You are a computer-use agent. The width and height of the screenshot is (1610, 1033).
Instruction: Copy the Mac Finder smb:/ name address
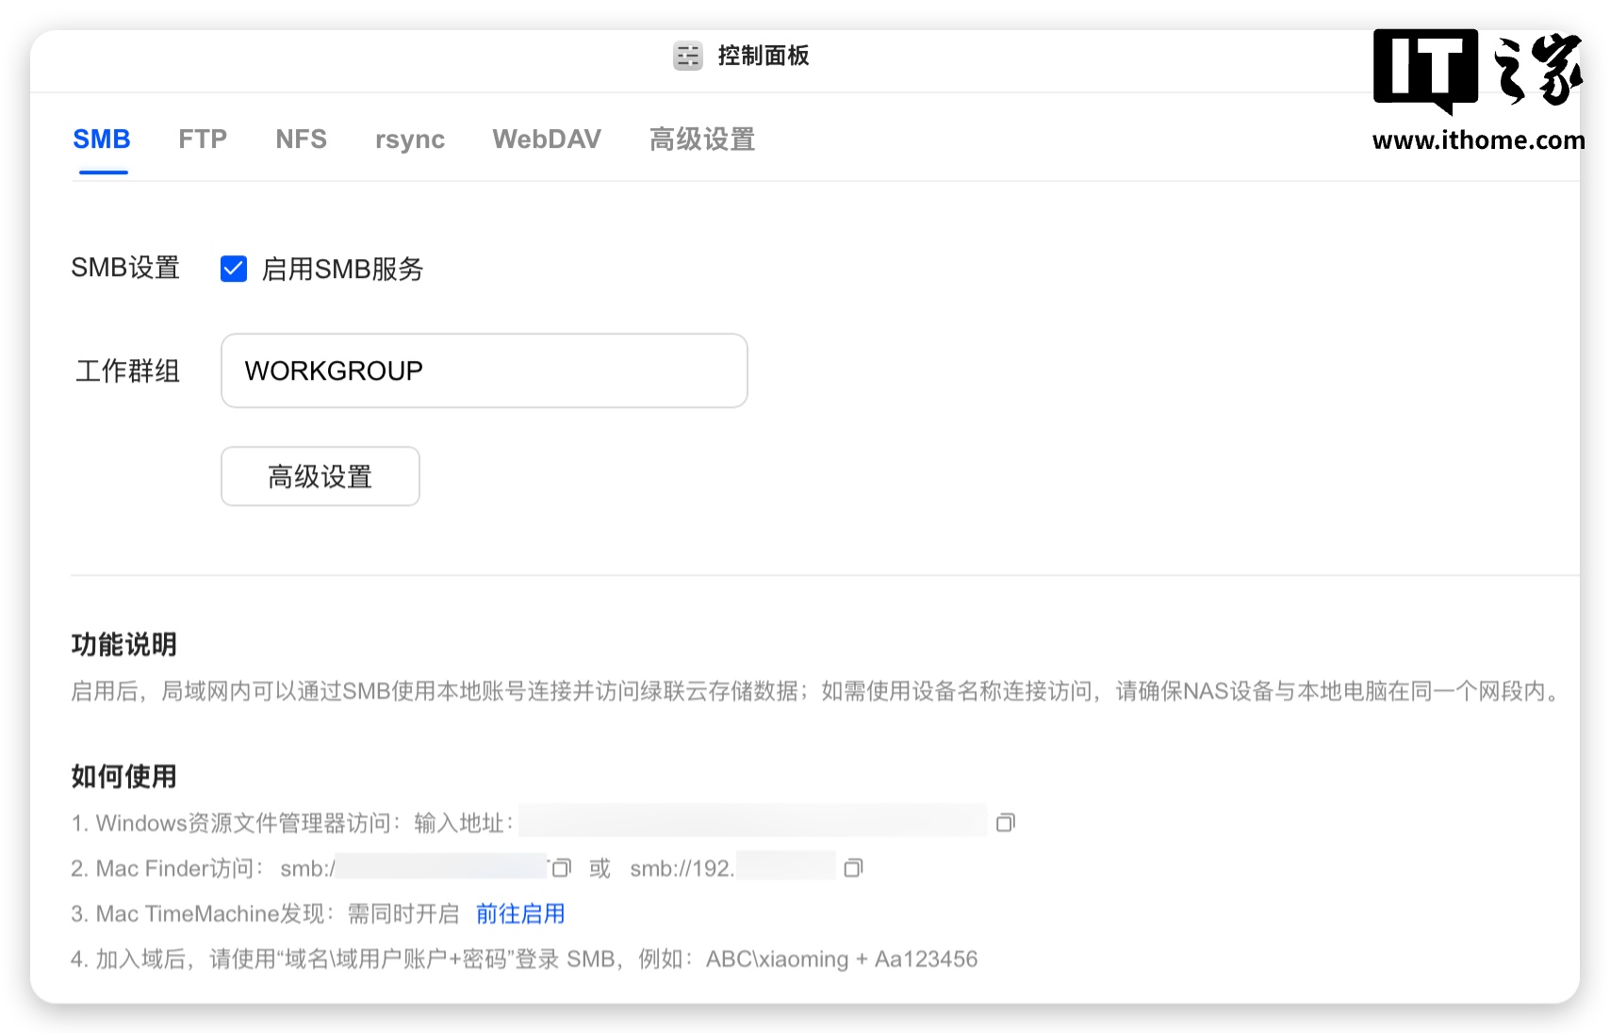pyautogui.click(x=562, y=868)
